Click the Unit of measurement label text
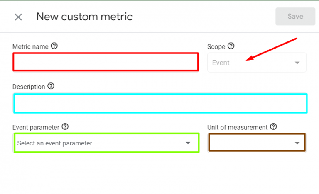This screenshot has width=319, height=194. 238,127
